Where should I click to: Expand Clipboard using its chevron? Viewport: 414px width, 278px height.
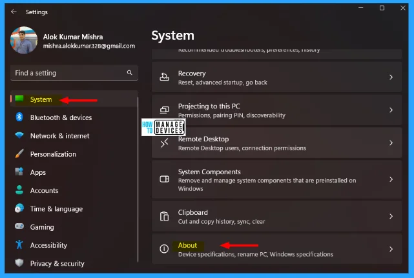click(391, 216)
